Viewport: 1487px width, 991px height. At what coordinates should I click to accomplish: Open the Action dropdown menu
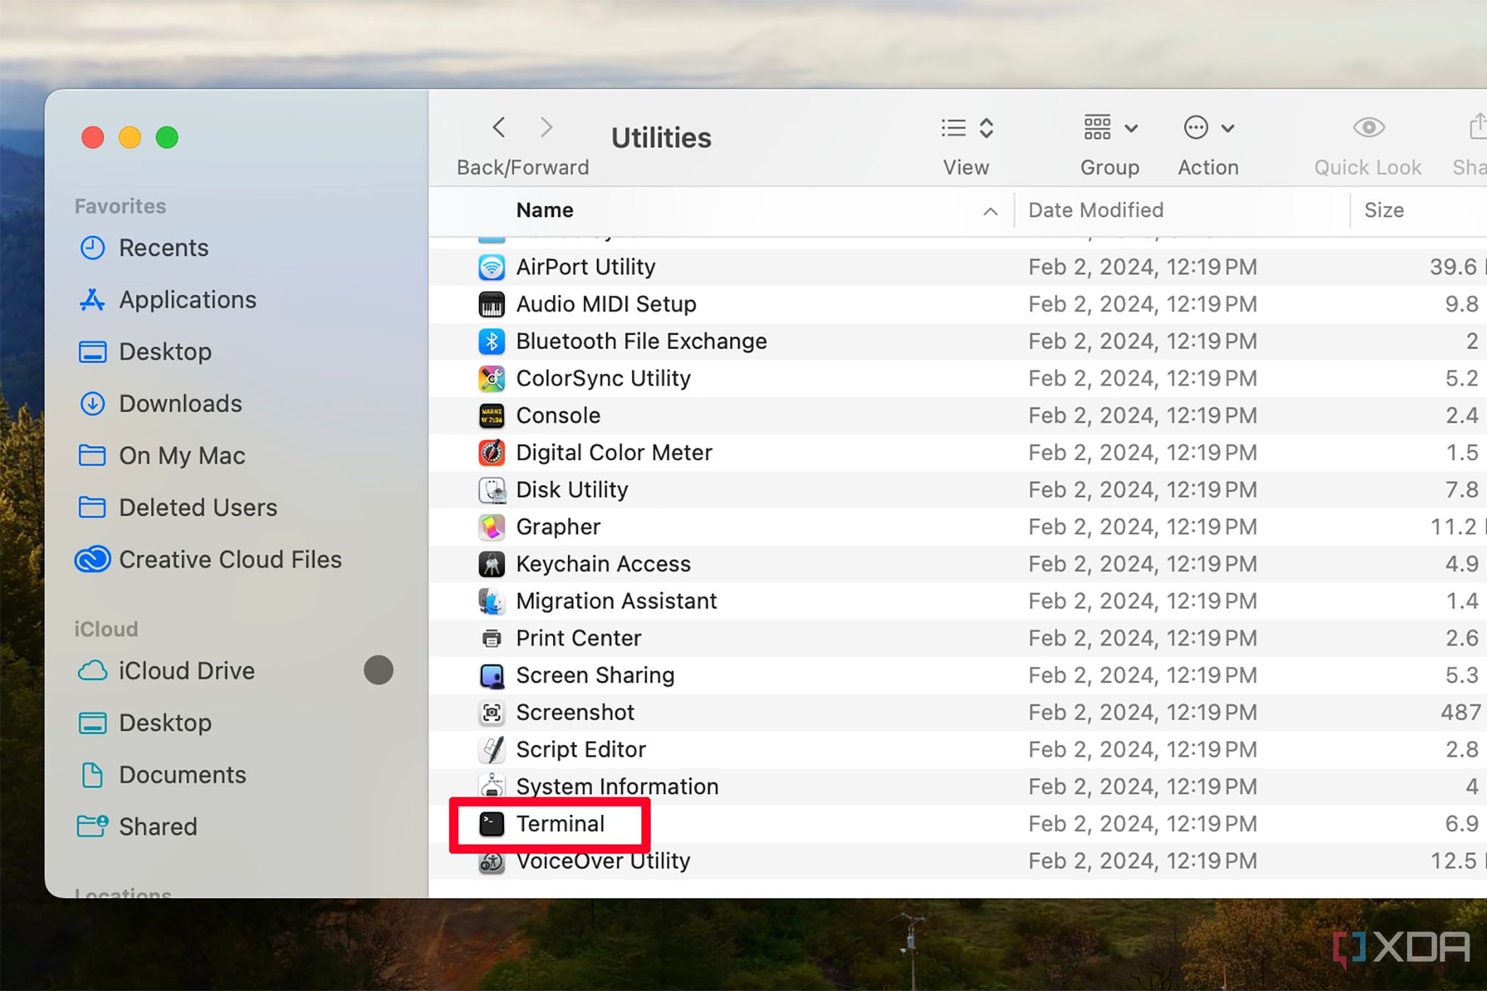[x=1209, y=128]
